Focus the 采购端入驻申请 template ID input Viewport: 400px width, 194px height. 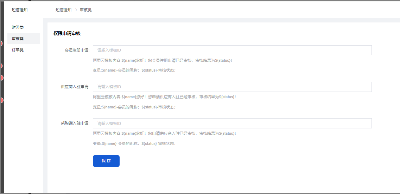(x=232, y=123)
